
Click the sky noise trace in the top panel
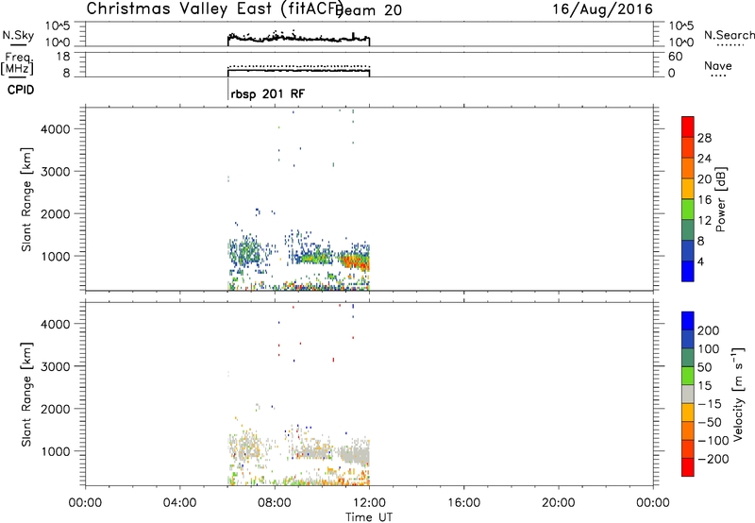[x=298, y=39]
